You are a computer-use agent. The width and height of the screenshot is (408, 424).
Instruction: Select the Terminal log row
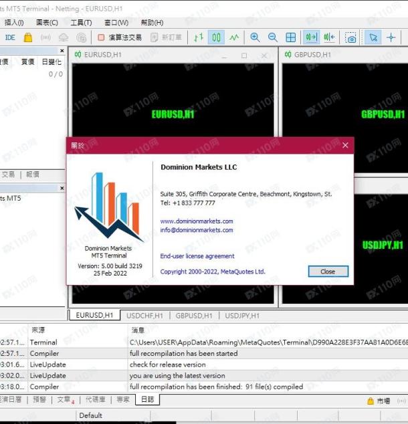pos(204,342)
